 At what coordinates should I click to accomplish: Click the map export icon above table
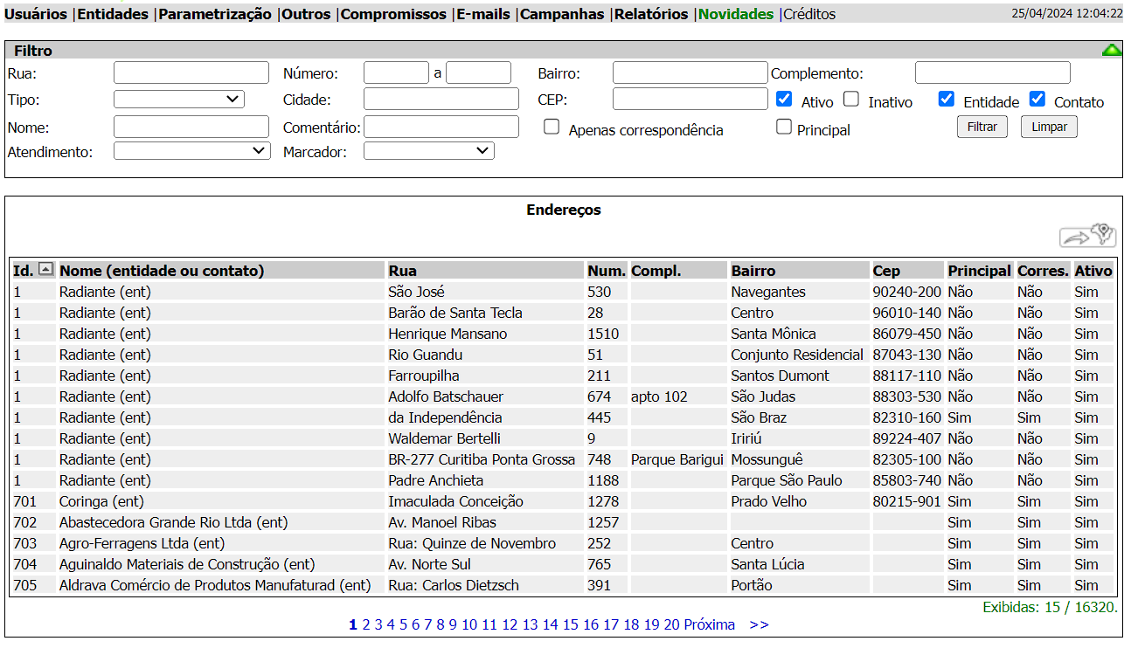point(1088,236)
